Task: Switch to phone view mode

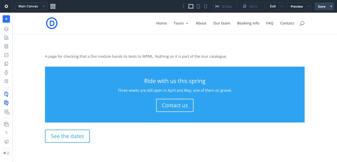Action: [x=206, y=6]
